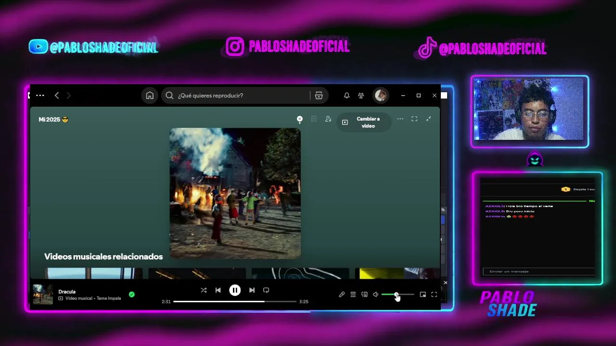Open the 'Tame Impala' artist link
Viewport: 616px width, 346px height.
(x=109, y=298)
